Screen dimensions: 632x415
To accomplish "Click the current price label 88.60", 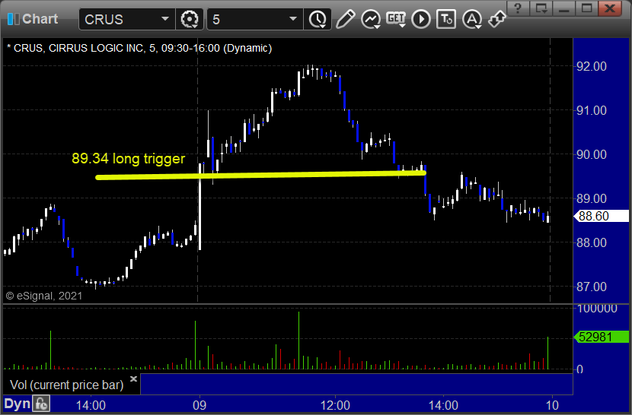I will point(601,216).
